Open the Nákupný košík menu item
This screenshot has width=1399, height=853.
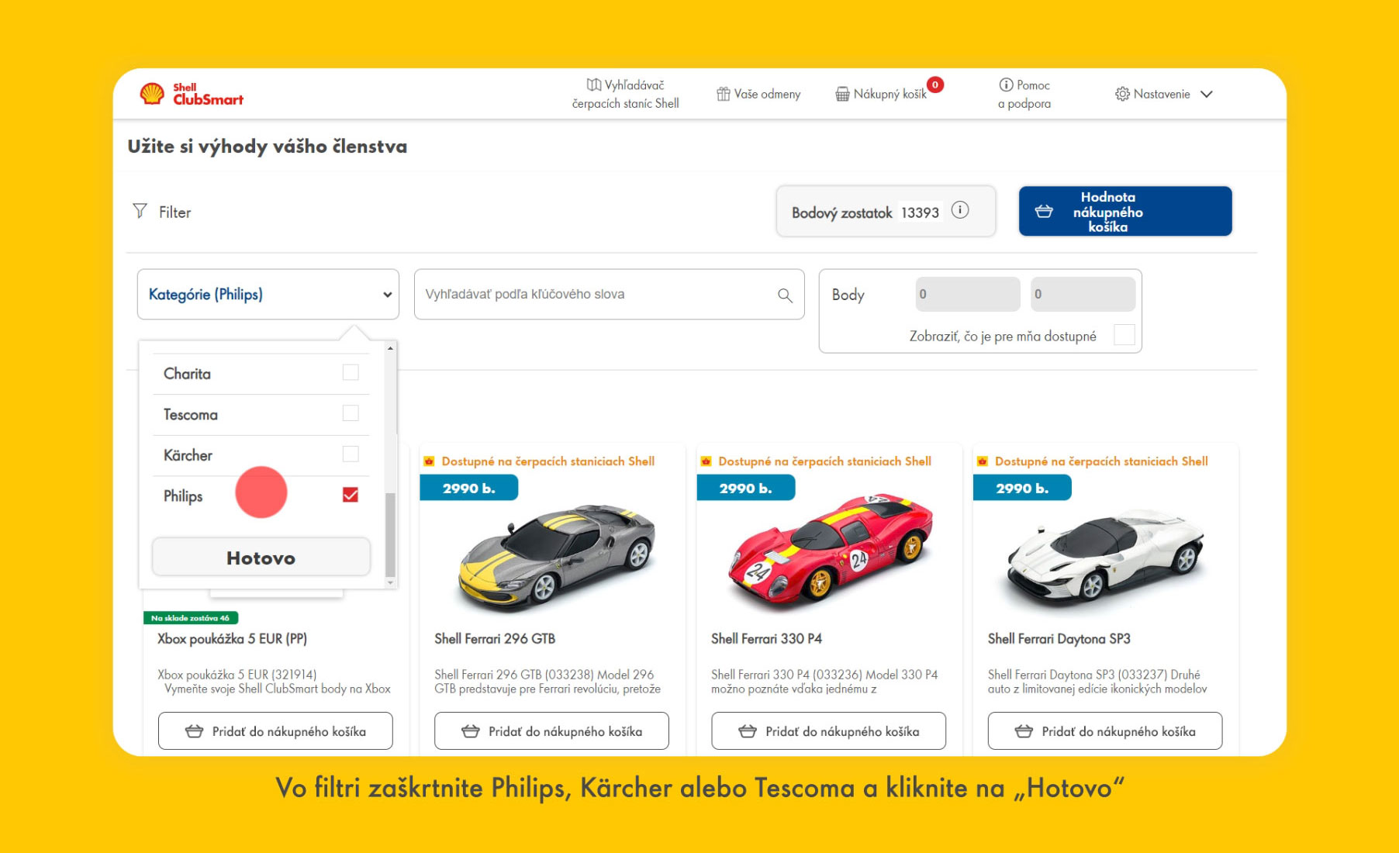(882, 94)
